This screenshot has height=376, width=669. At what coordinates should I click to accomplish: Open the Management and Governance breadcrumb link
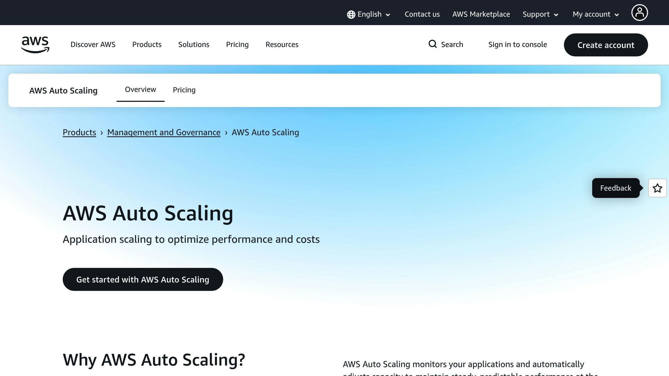(x=163, y=133)
